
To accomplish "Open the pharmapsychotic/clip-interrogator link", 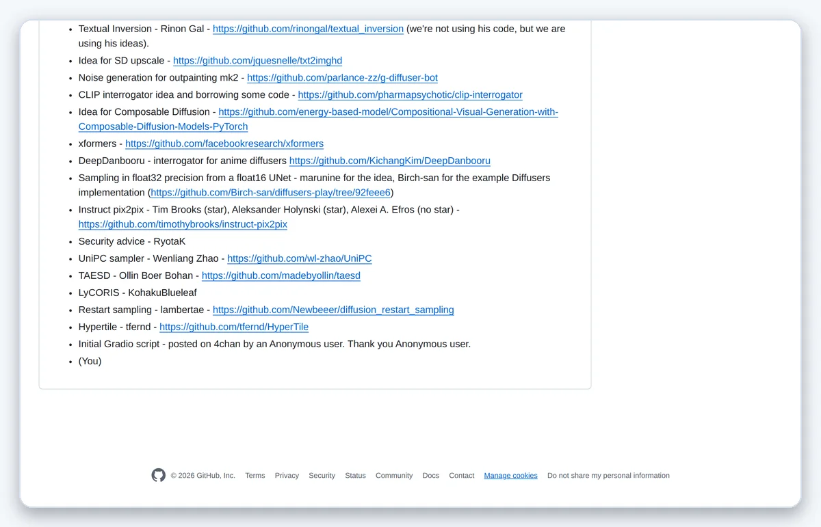I will tap(410, 95).
